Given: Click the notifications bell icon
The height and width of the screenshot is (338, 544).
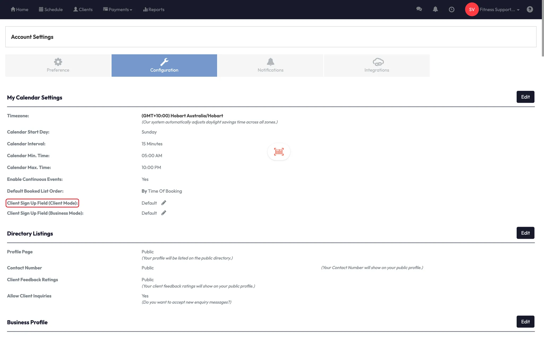Looking at the screenshot, I should coord(435,9).
